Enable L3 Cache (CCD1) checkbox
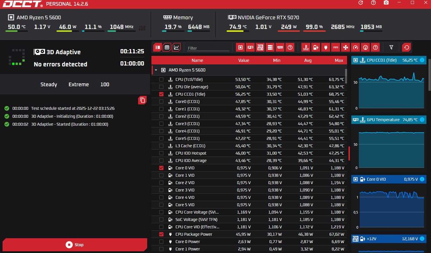Screen dimensions: 431x253 (161, 146)
